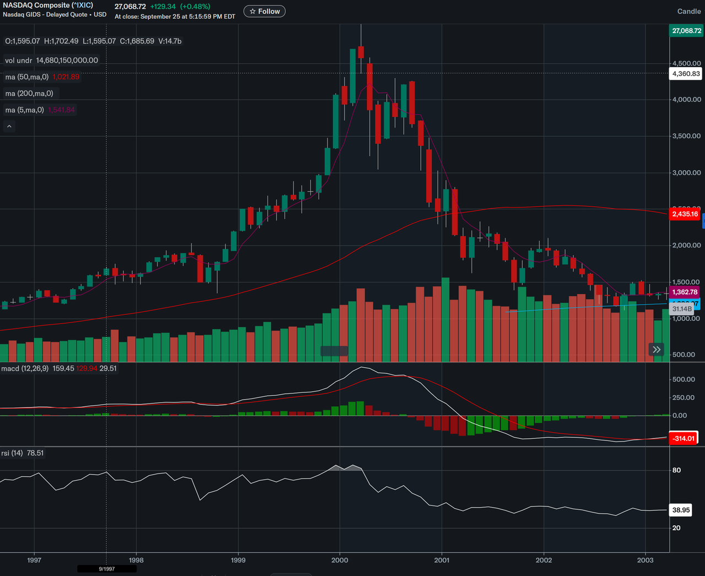Click the 80 level on the RSI axis
The image size is (705, 576).
(x=676, y=470)
